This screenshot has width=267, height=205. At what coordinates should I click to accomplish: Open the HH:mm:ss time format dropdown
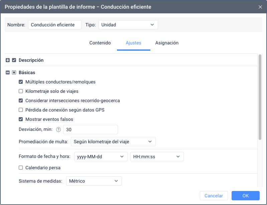click(157, 157)
